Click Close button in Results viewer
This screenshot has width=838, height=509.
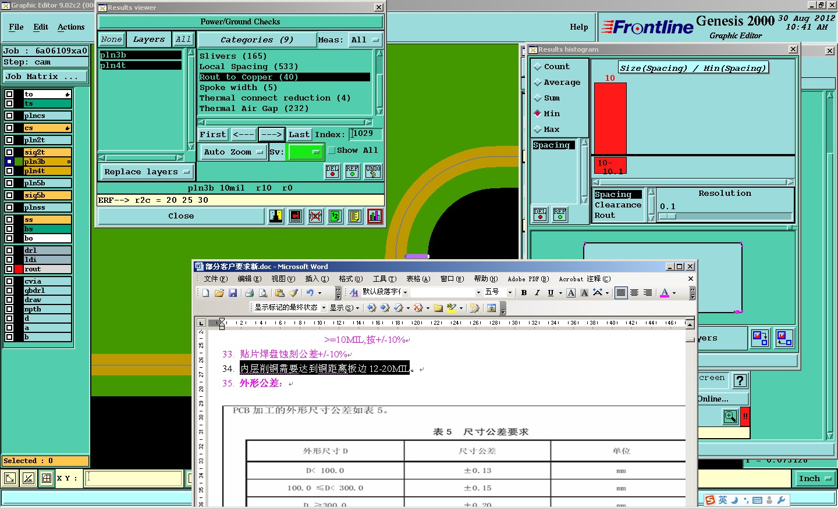[x=182, y=216]
